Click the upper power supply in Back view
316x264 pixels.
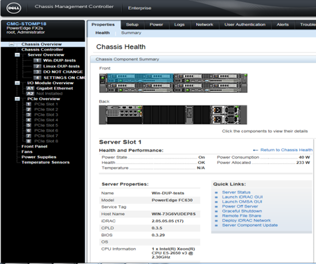225,110
